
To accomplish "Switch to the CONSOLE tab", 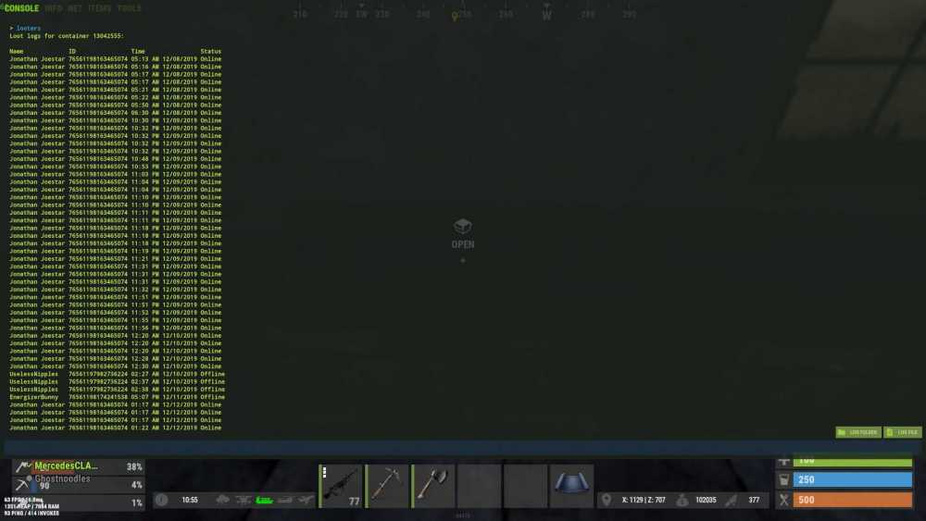I will point(21,8).
